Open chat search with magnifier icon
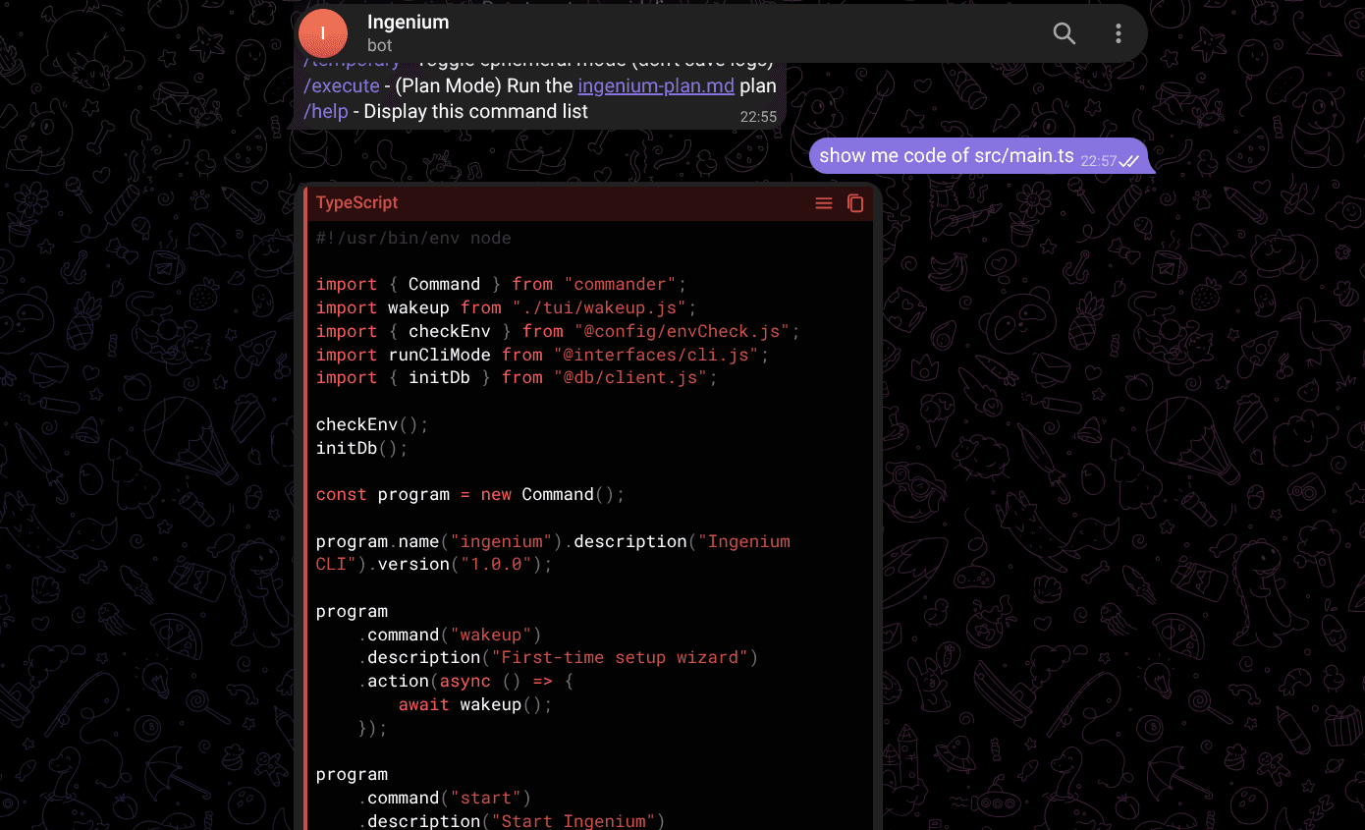 point(1065,33)
